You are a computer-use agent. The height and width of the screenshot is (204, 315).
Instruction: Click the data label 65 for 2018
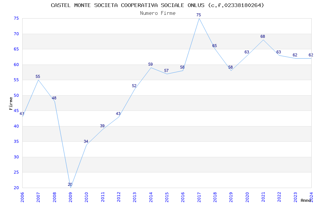pyautogui.click(x=215, y=46)
